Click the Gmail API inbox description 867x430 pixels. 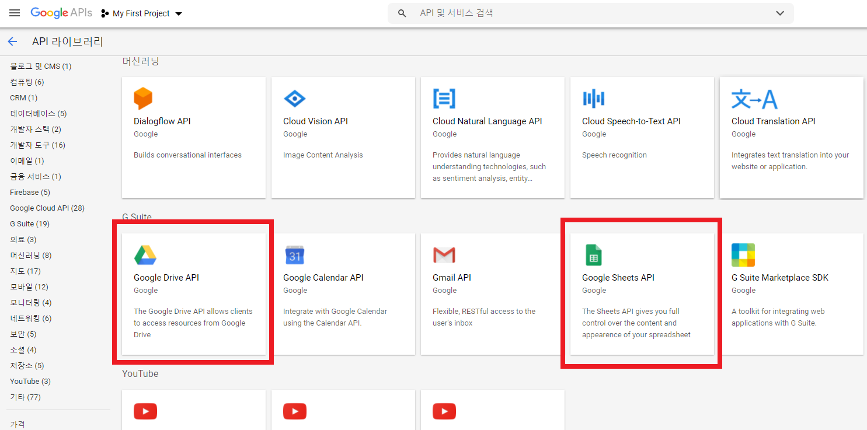pos(484,317)
